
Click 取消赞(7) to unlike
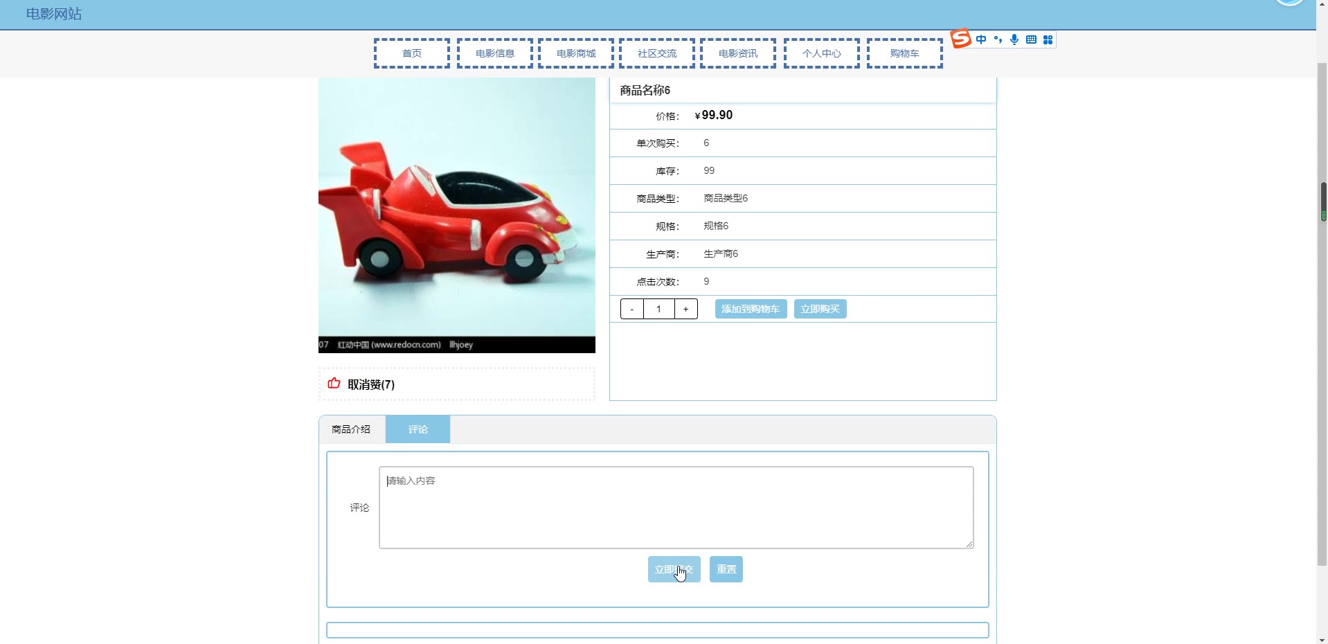coord(371,384)
